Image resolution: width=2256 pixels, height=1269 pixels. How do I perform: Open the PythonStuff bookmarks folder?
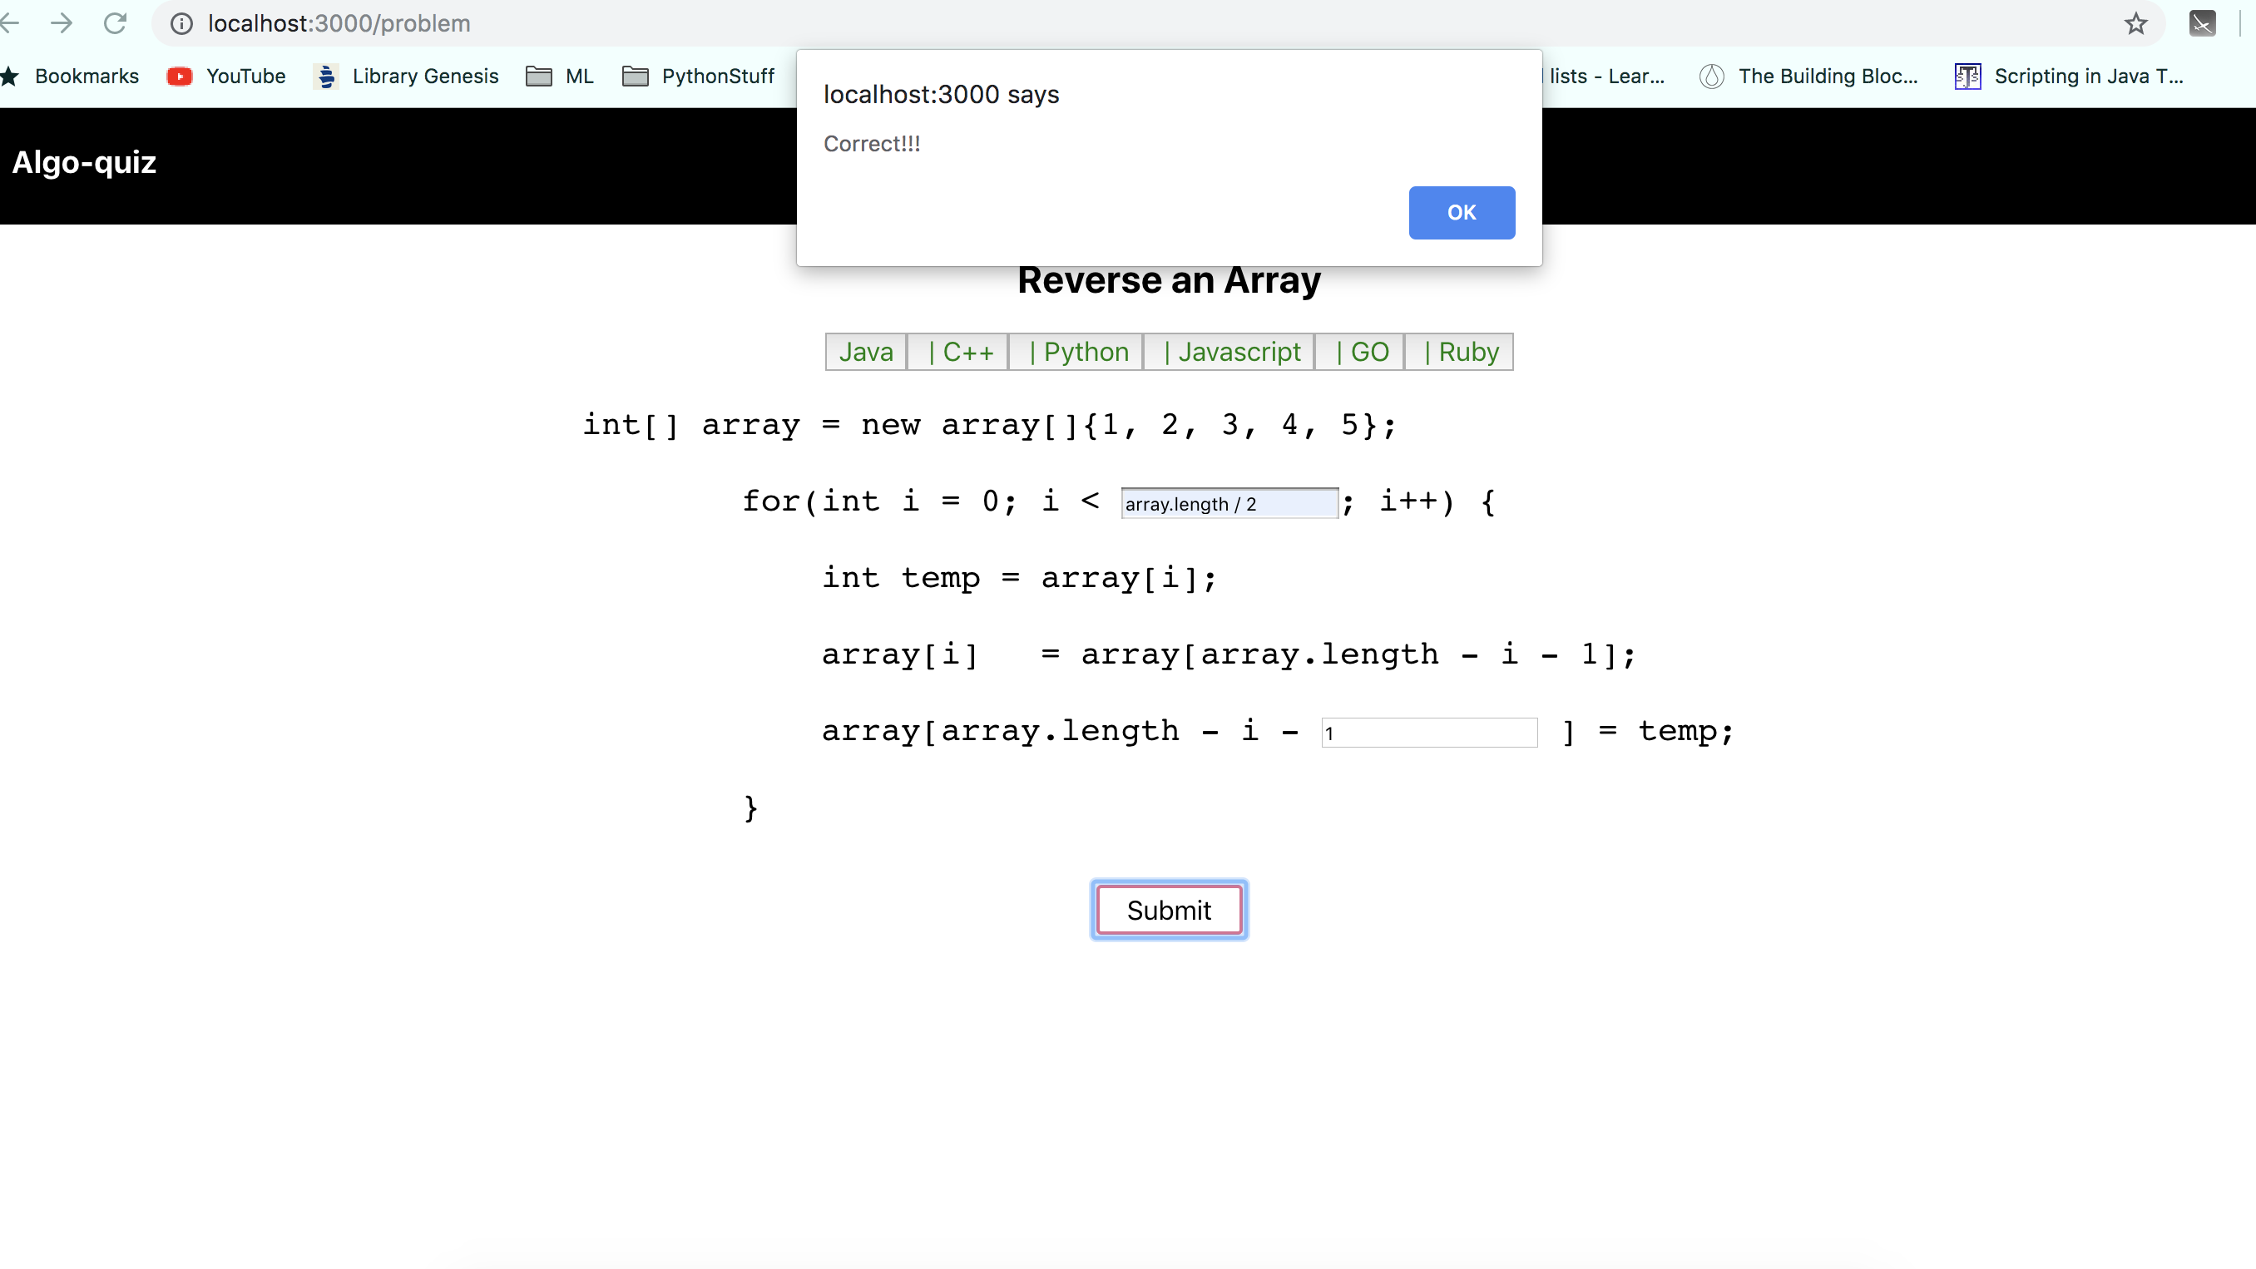[x=699, y=77]
